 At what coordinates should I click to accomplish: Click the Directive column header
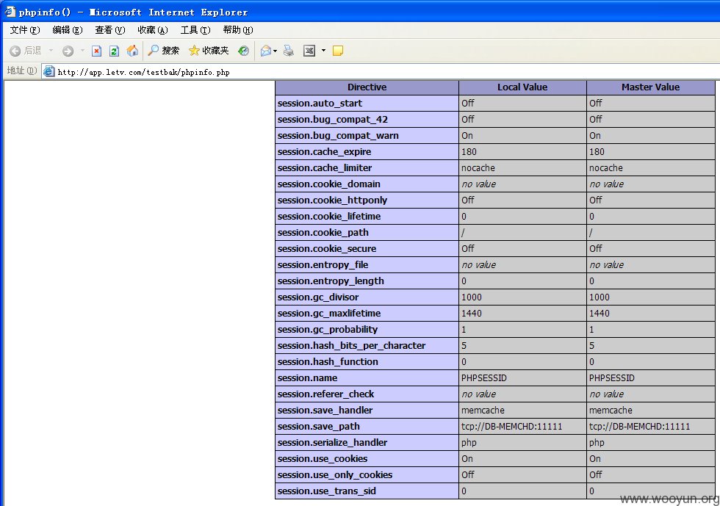pyautogui.click(x=367, y=87)
